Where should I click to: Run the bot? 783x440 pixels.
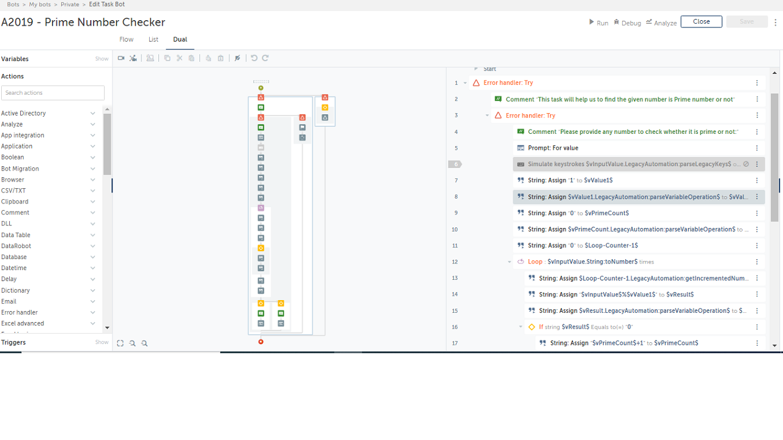599,23
